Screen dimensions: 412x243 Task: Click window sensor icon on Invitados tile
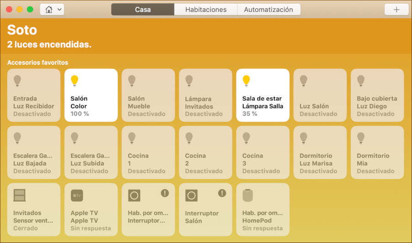[20, 195]
